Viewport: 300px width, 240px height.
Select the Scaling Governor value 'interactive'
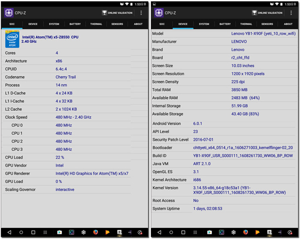(x=65, y=189)
